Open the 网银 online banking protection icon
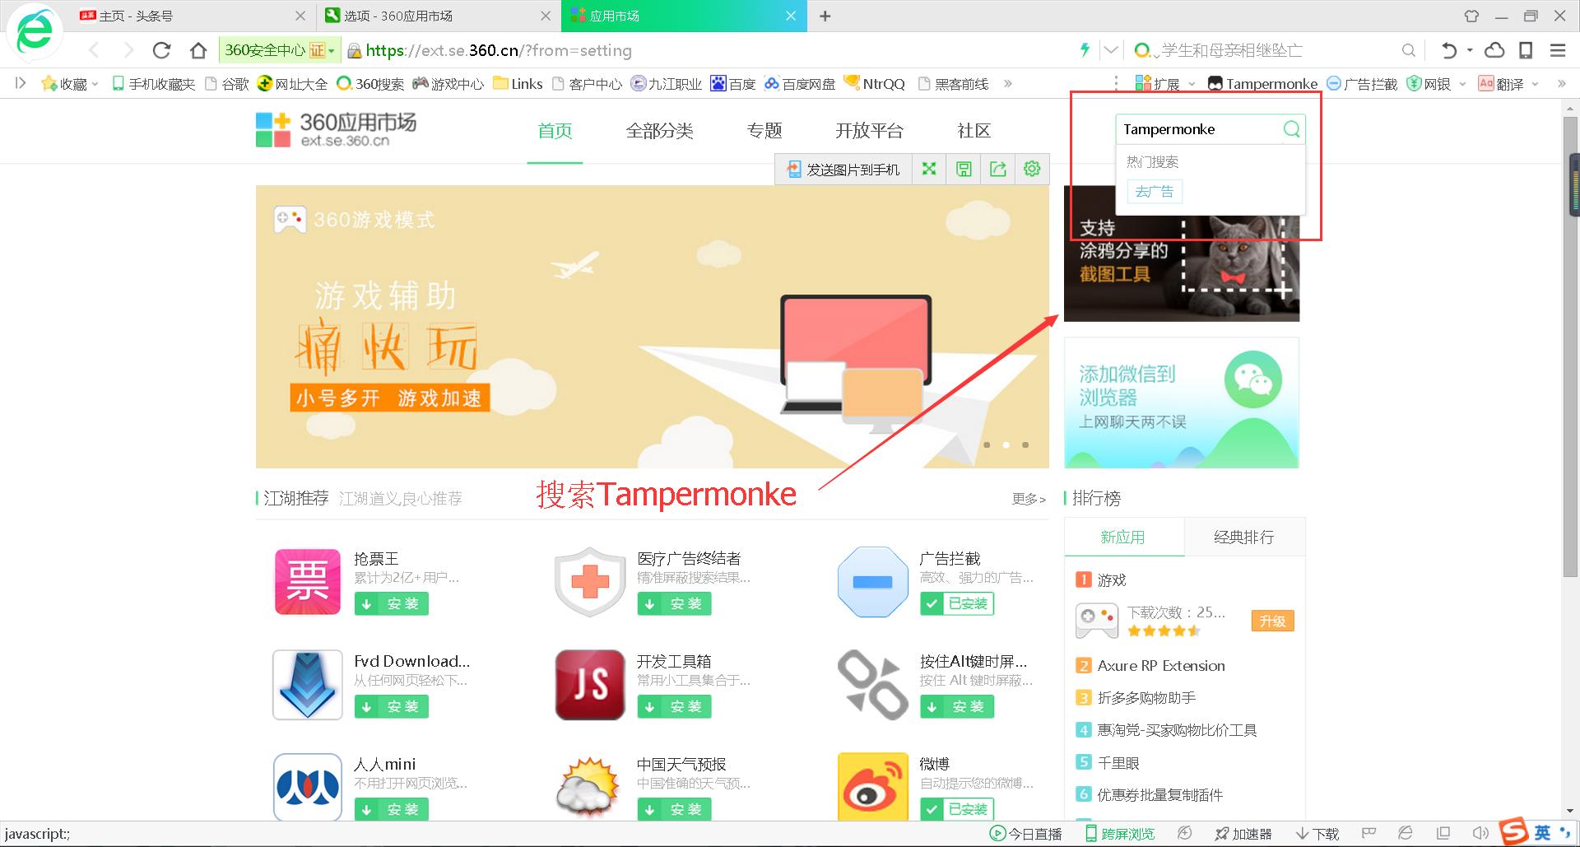Image resolution: width=1580 pixels, height=847 pixels. (x=1433, y=83)
